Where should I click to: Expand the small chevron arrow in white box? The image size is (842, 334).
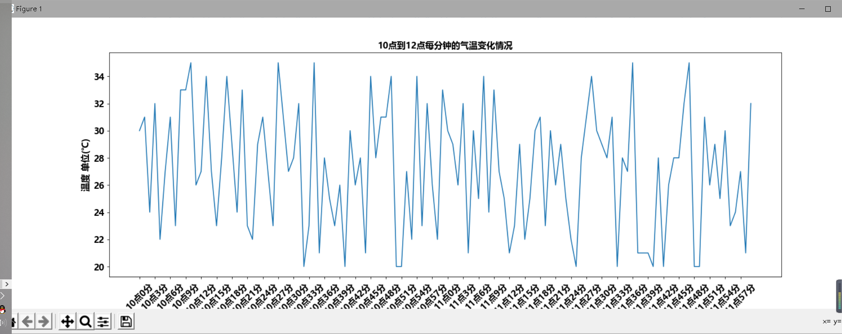click(x=6, y=284)
